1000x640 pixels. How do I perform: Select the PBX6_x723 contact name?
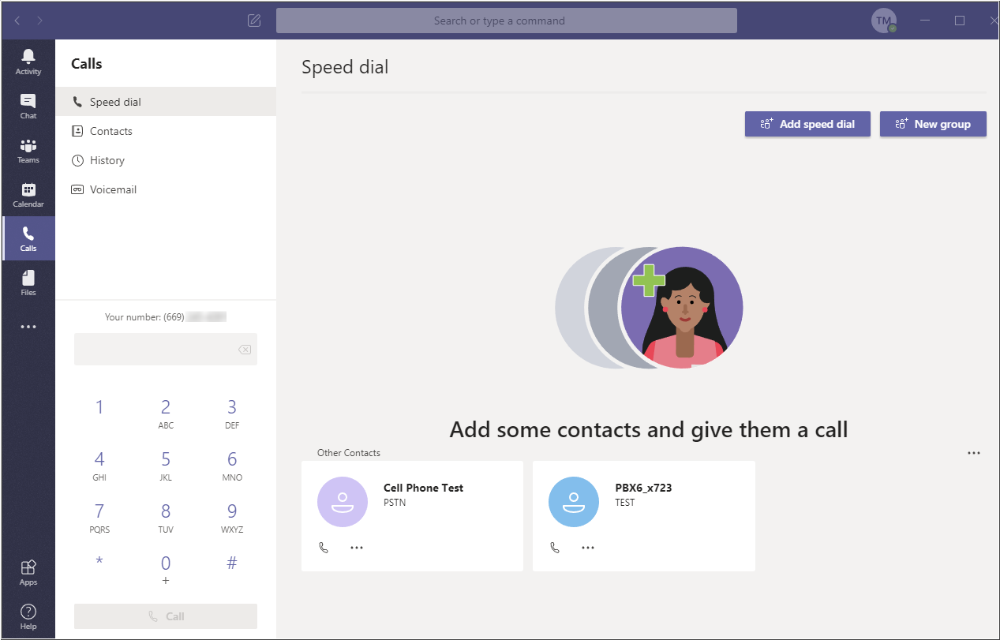click(643, 488)
